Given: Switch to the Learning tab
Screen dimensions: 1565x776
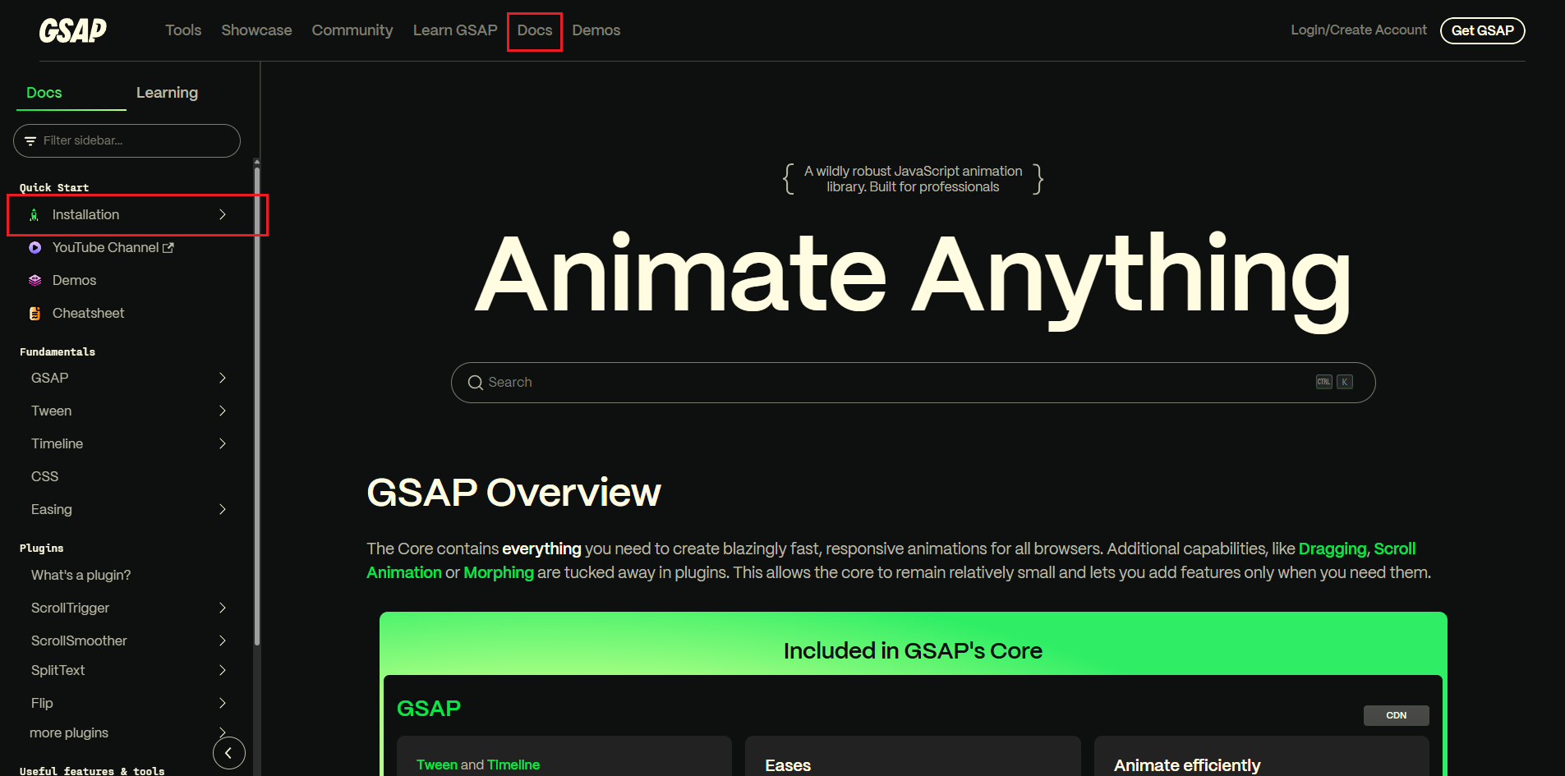Looking at the screenshot, I should click(167, 93).
